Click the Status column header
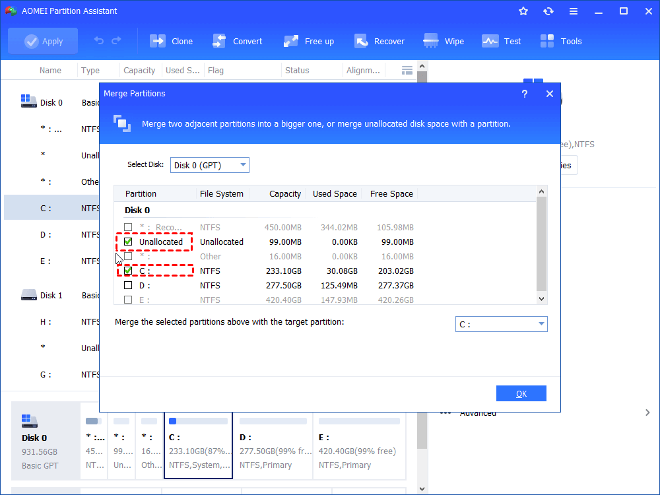The image size is (660, 495). (x=297, y=71)
